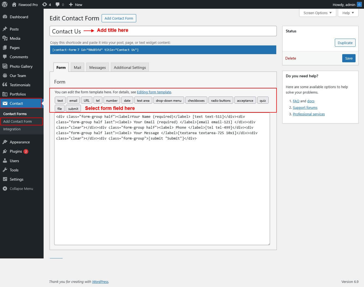This screenshot has height=287, width=364.
Task: Click the WordPress logo icon
Action: click(x=5, y=4)
